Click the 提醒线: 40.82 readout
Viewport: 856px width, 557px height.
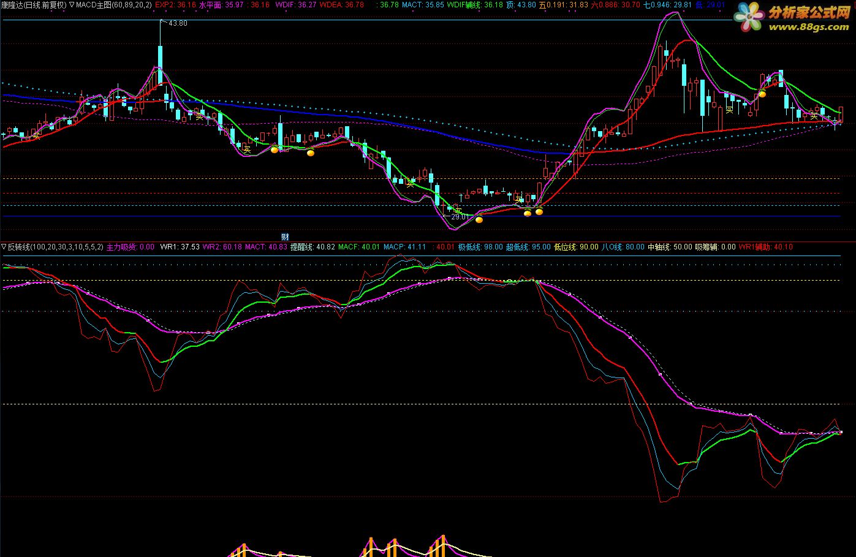[x=312, y=247]
